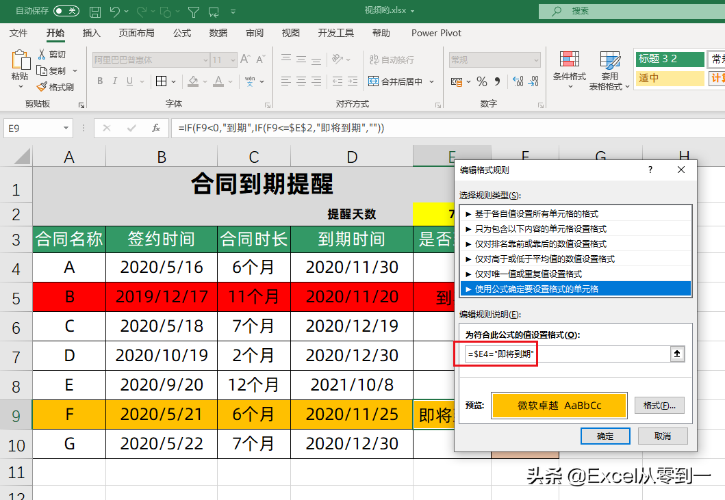Open the font size dropdown

(x=233, y=60)
